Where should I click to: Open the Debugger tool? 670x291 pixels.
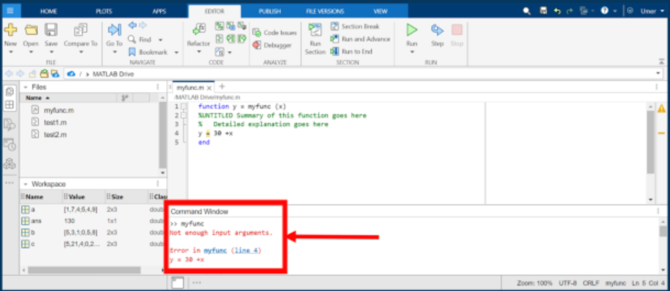(273, 45)
